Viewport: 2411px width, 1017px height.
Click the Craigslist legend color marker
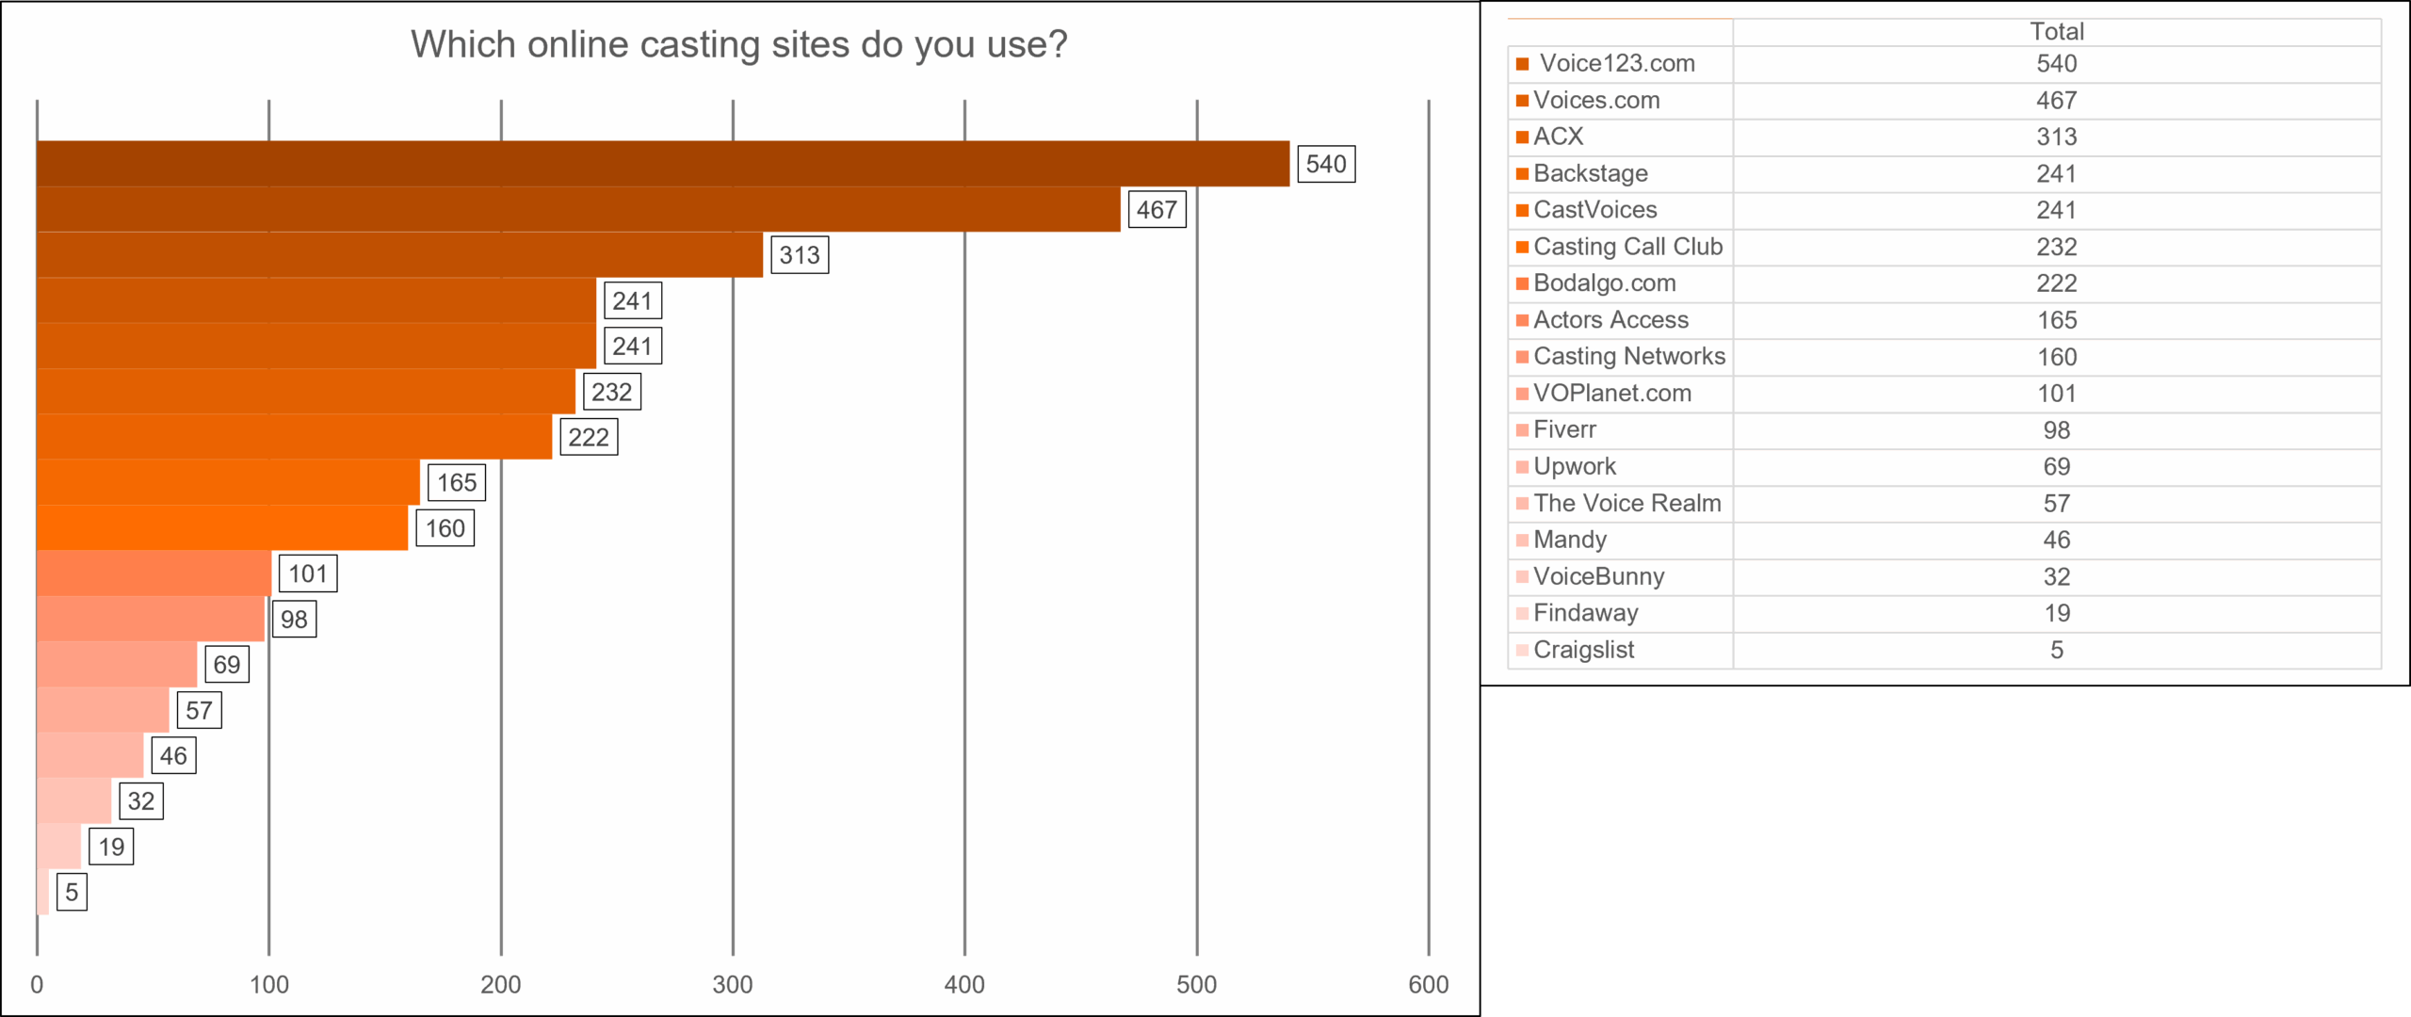(x=1522, y=651)
